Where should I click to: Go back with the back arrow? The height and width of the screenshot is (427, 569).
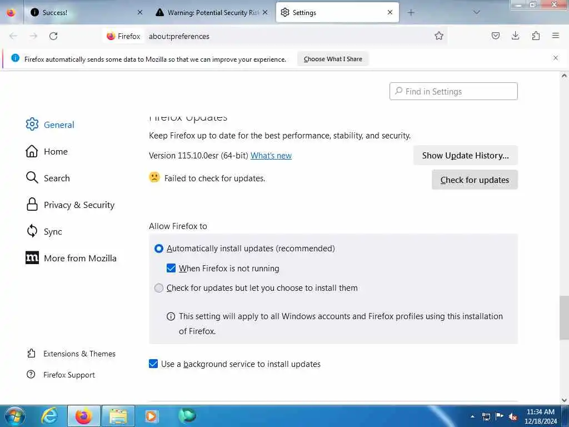pos(13,36)
